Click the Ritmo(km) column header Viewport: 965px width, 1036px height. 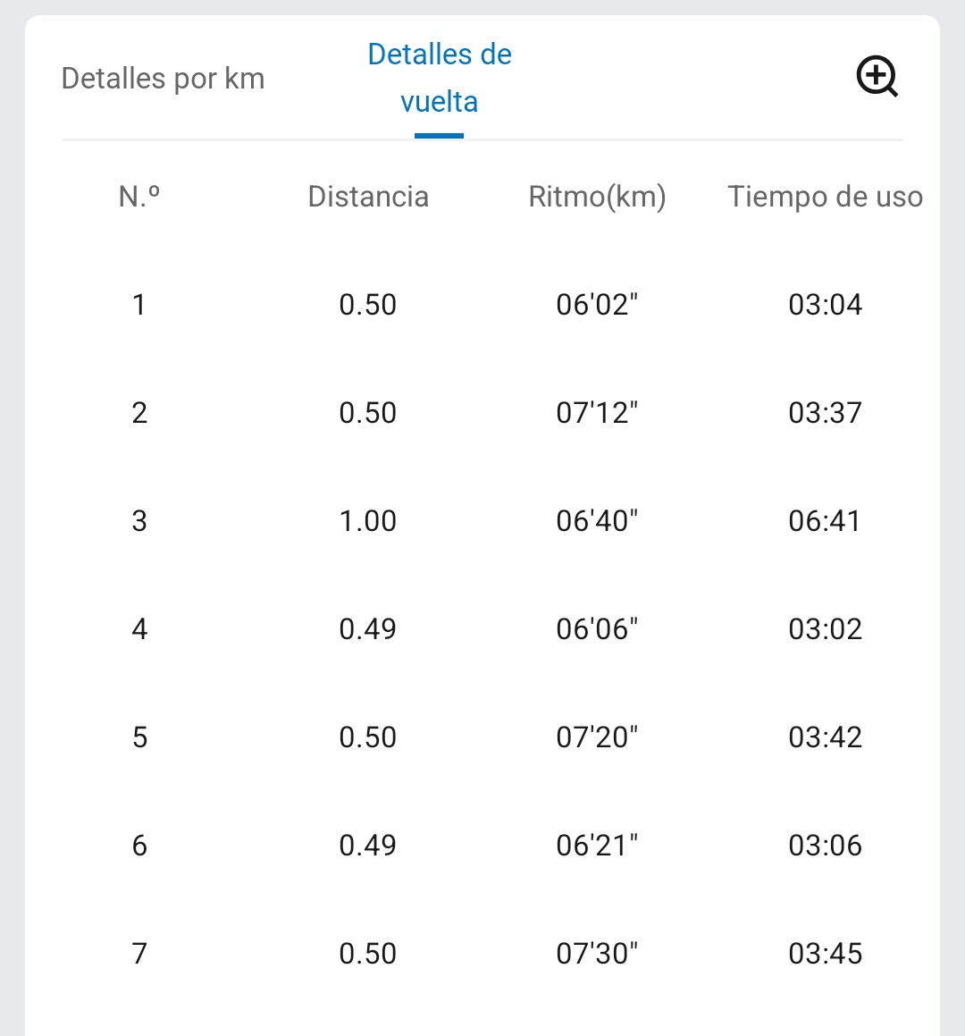(597, 197)
